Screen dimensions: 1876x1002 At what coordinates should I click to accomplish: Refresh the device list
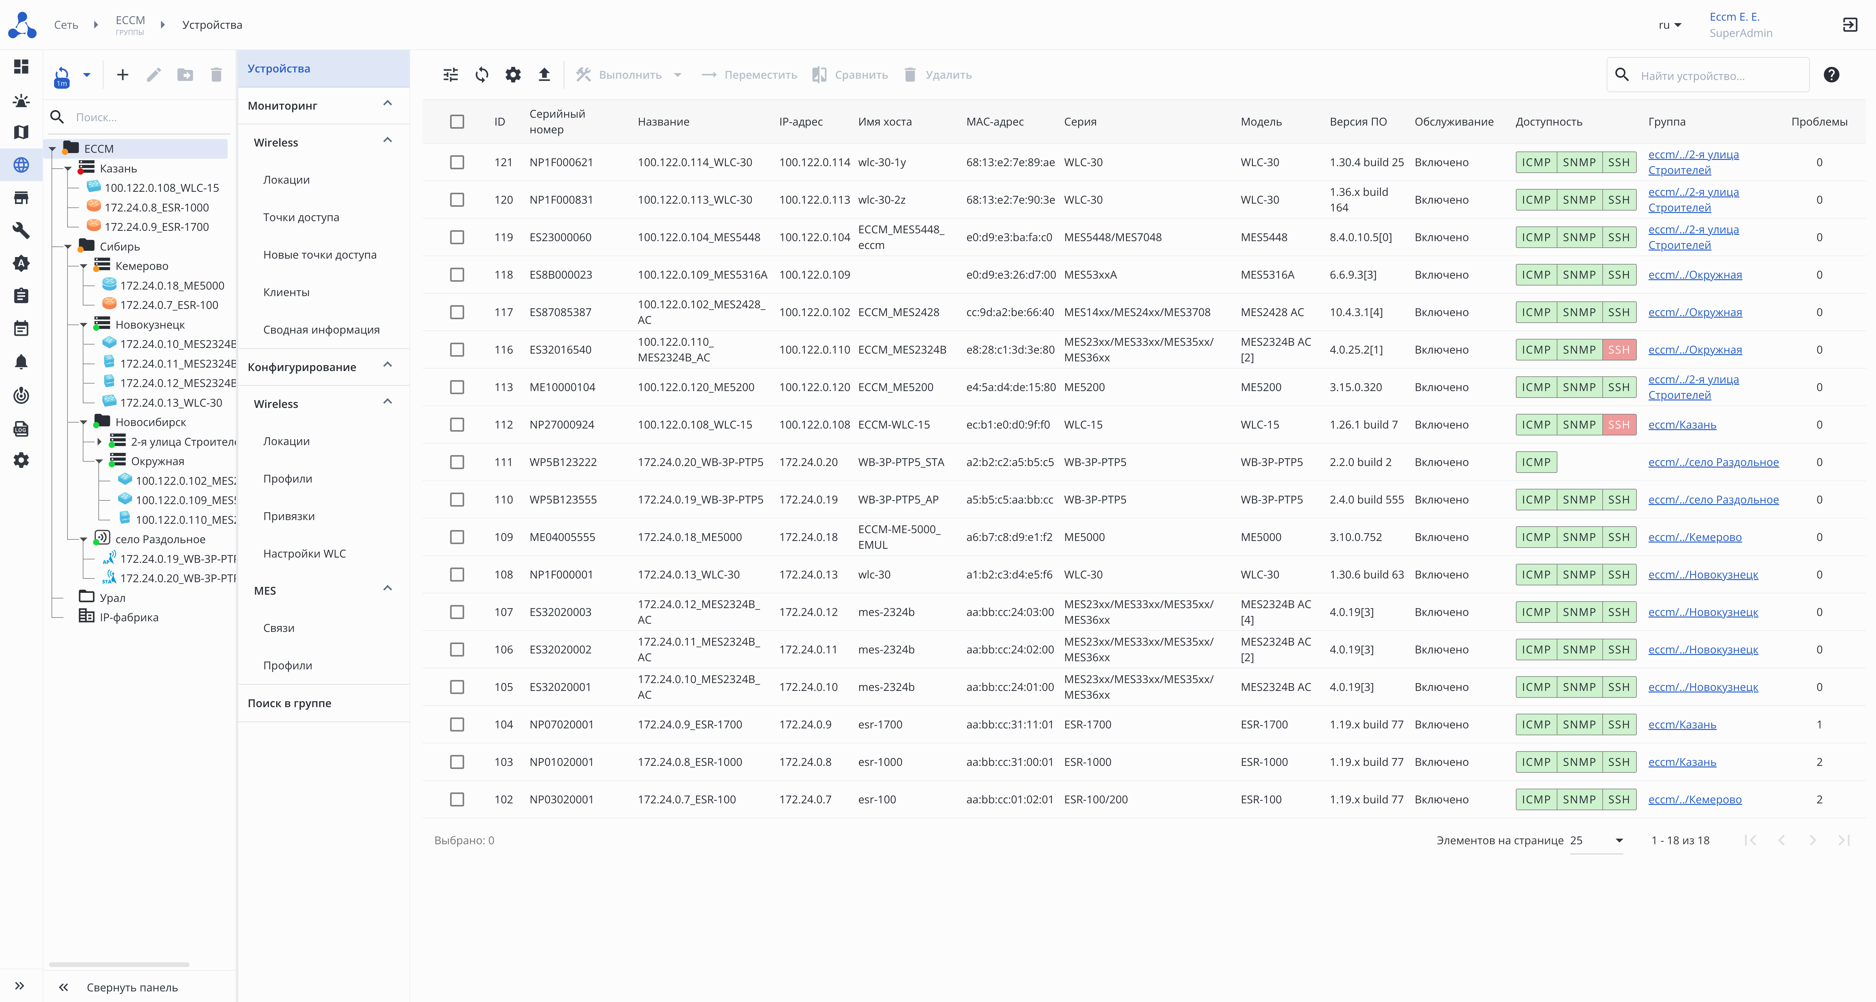coord(482,75)
